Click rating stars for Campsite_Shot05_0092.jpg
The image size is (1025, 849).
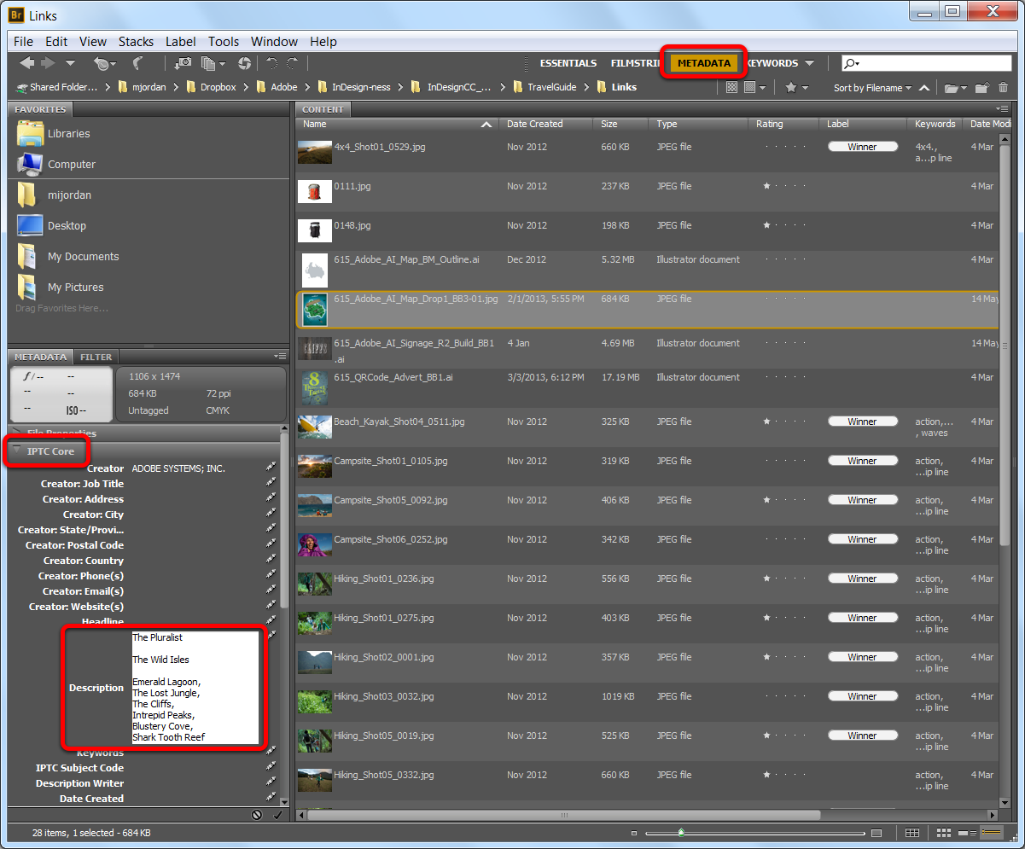pos(783,500)
